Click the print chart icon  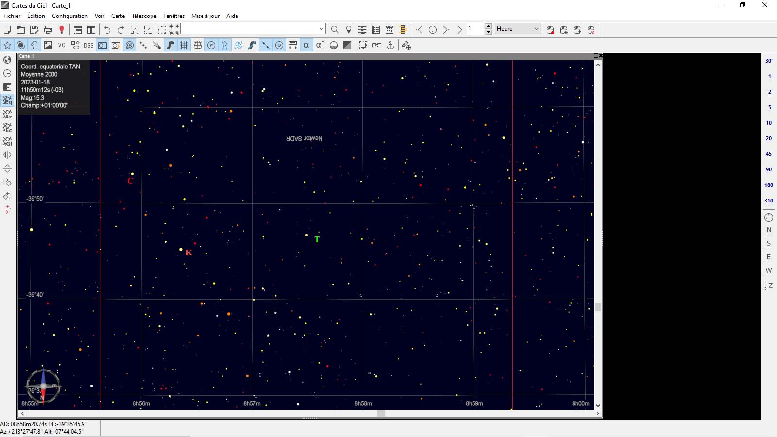click(48, 30)
